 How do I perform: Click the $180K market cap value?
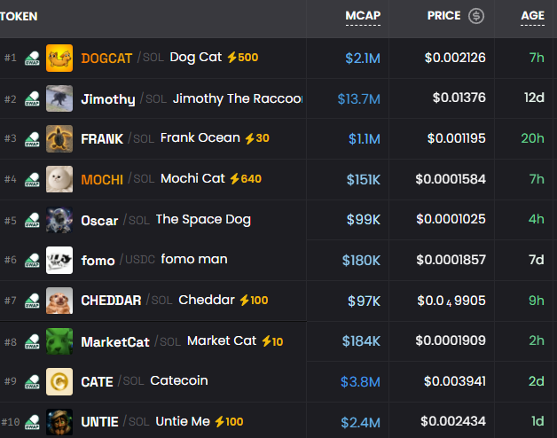(361, 261)
